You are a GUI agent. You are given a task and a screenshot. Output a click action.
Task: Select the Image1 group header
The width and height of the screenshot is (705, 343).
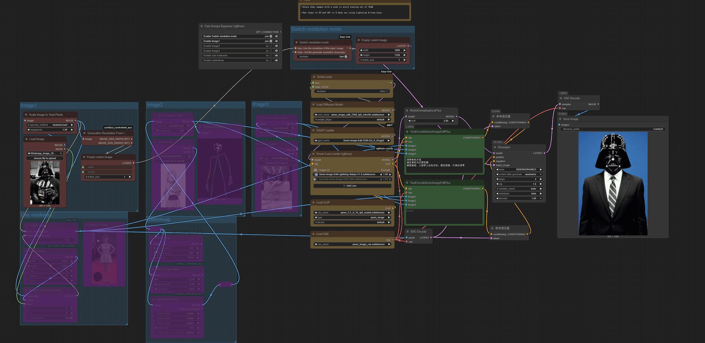click(x=29, y=106)
